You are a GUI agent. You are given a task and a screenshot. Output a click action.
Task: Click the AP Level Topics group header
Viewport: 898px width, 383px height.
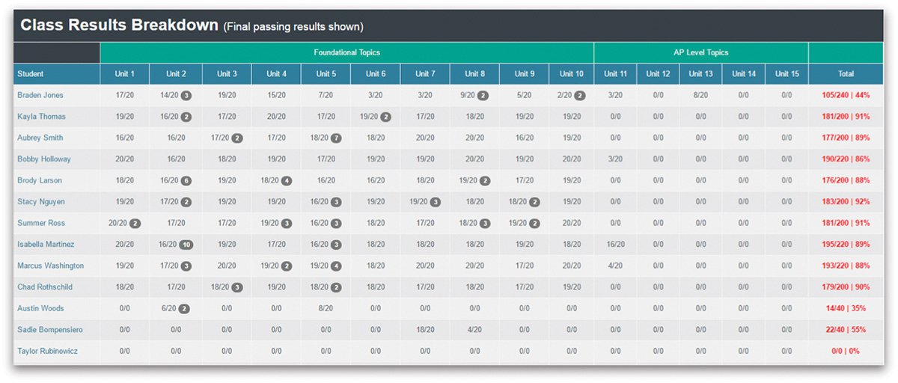(701, 53)
